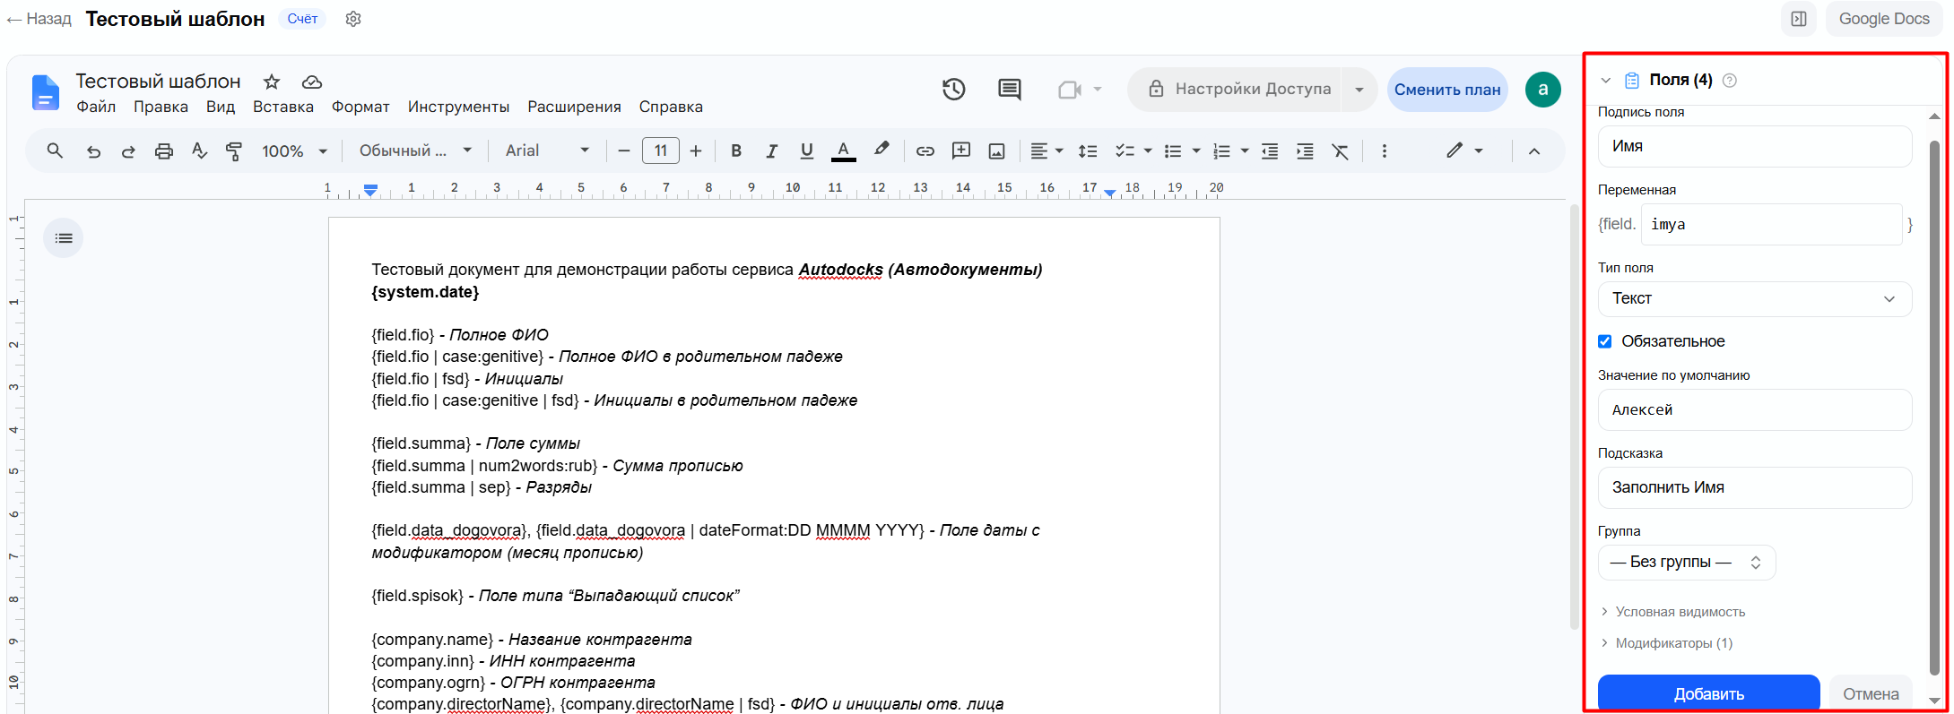
Task: Decrease font size with minus button
Action: click(624, 151)
